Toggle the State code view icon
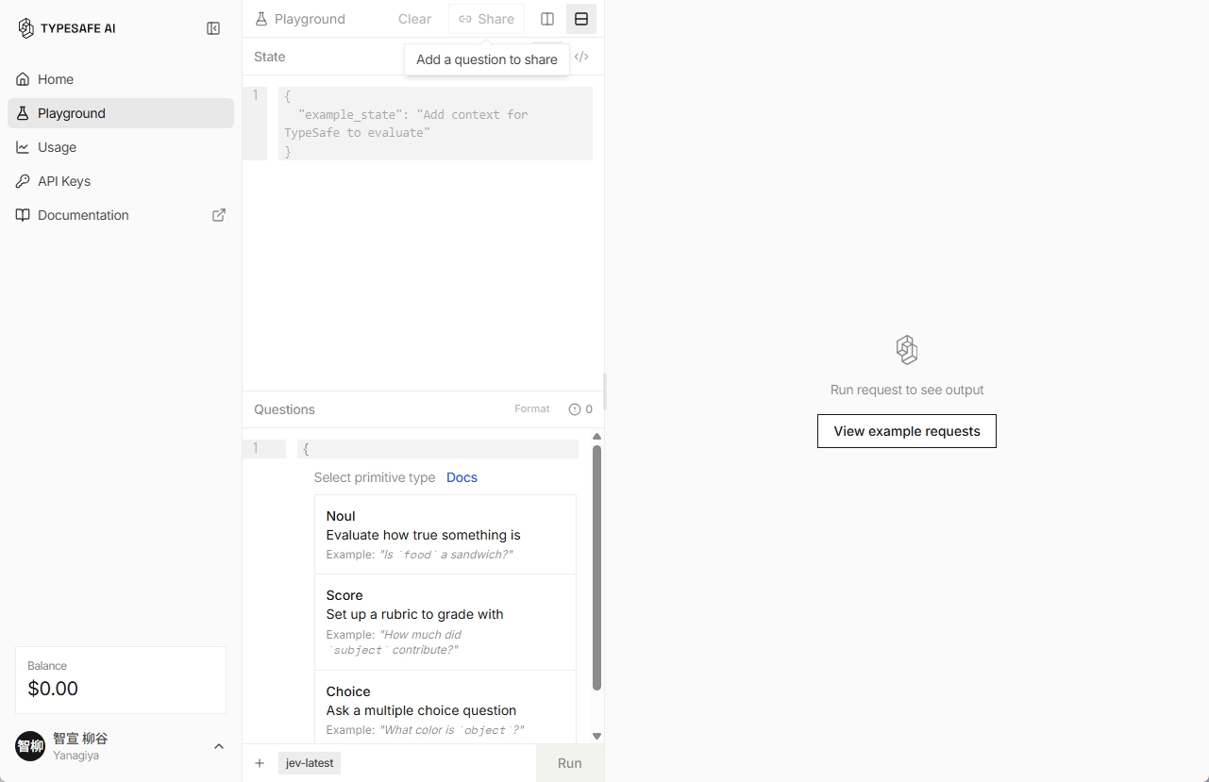This screenshot has height=782, width=1209. tap(582, 57)
